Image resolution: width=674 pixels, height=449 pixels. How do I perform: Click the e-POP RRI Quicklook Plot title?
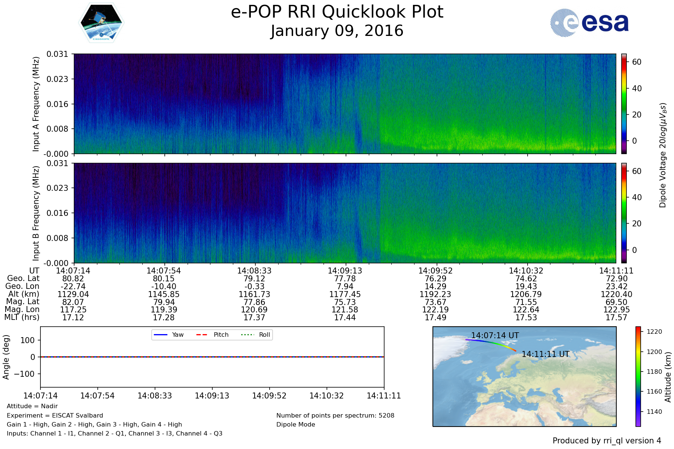pos(337,12)
